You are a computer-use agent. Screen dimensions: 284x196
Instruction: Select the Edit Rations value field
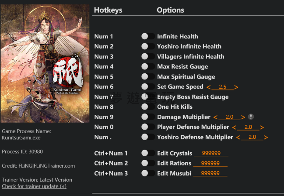[x=210, y=163]
